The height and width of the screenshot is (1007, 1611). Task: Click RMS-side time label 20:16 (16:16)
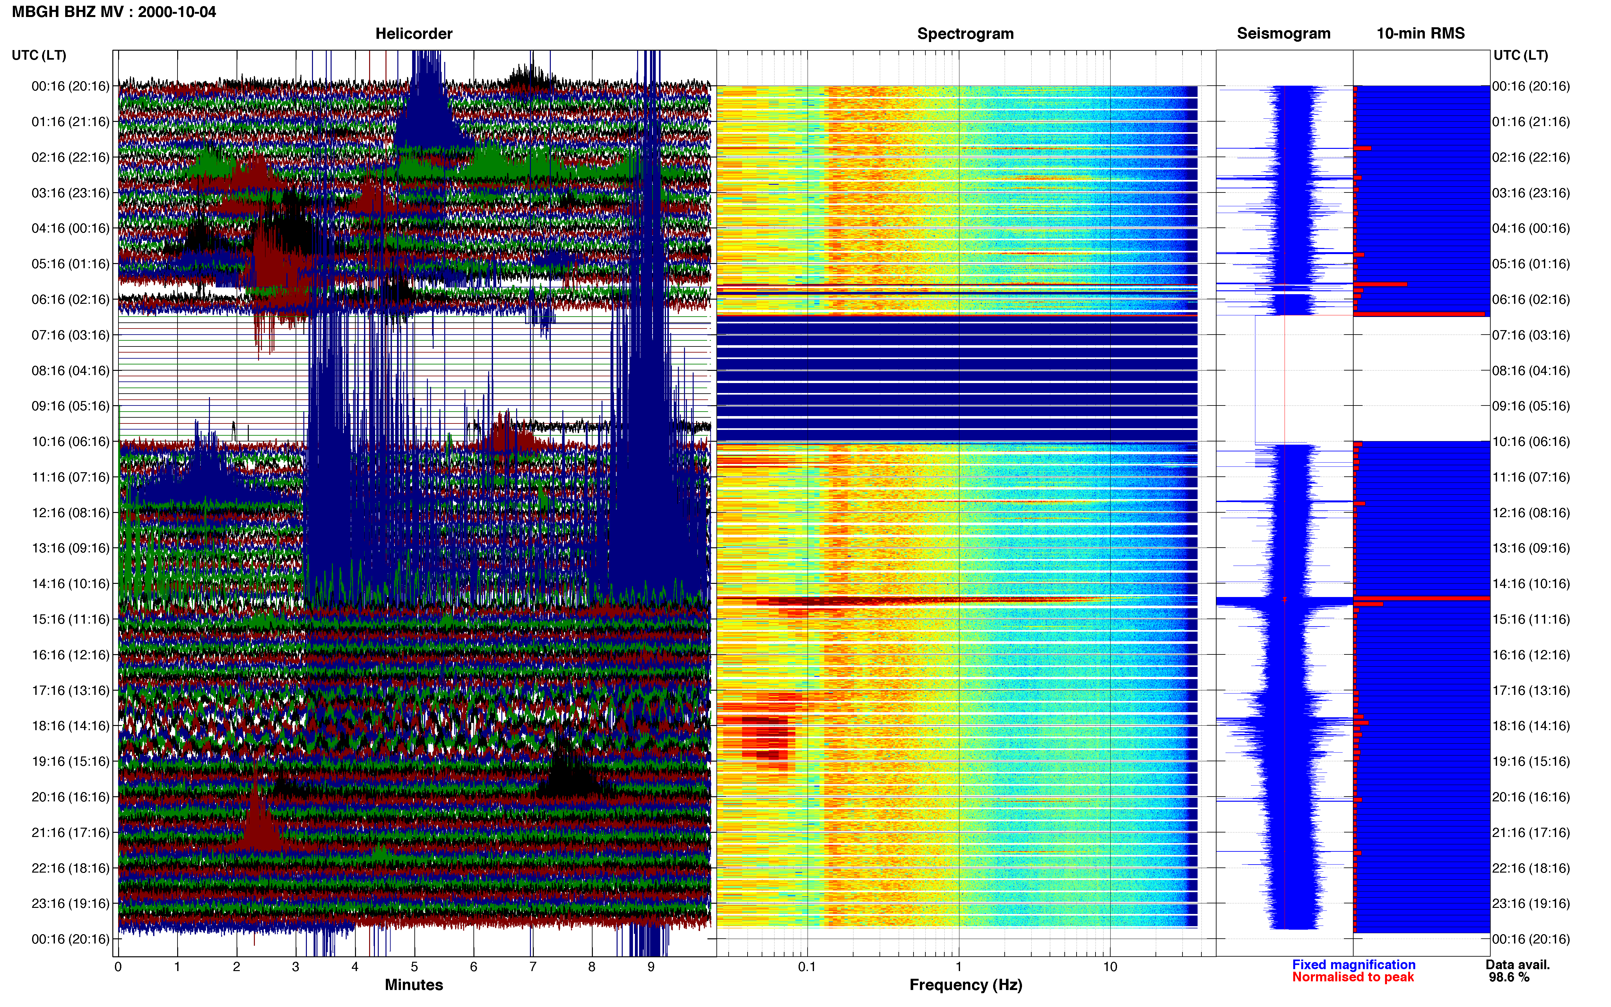click(x=1531, y=797)
